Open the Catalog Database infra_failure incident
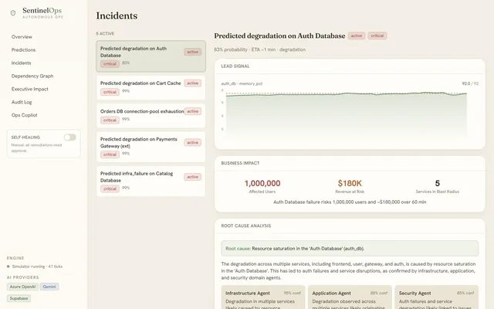This screenshot has width=494, height=309. (151, 182)
